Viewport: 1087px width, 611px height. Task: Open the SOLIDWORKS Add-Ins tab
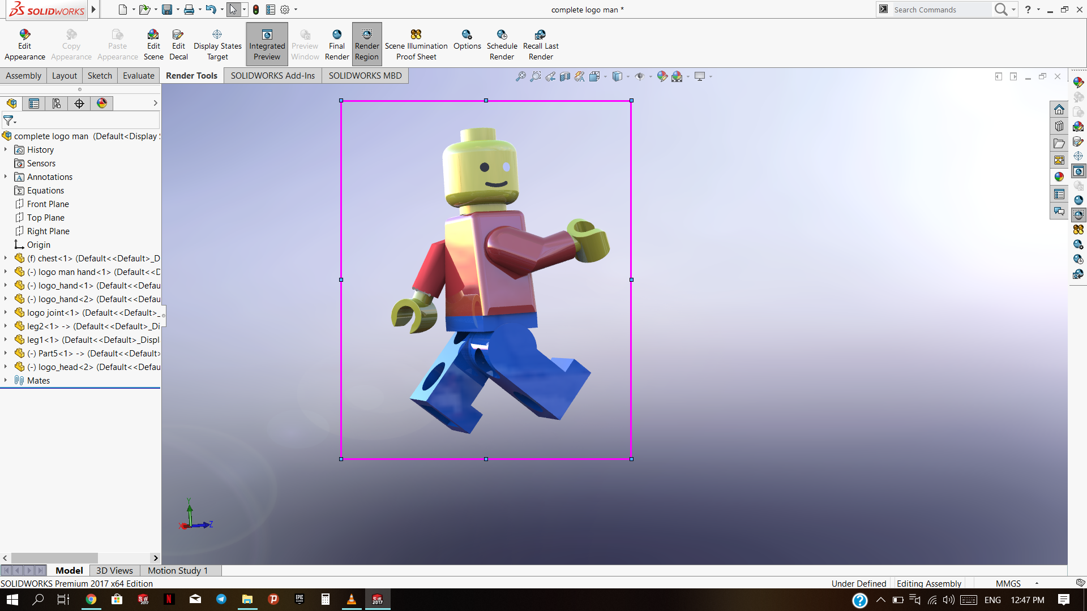(x=272, y=76)
